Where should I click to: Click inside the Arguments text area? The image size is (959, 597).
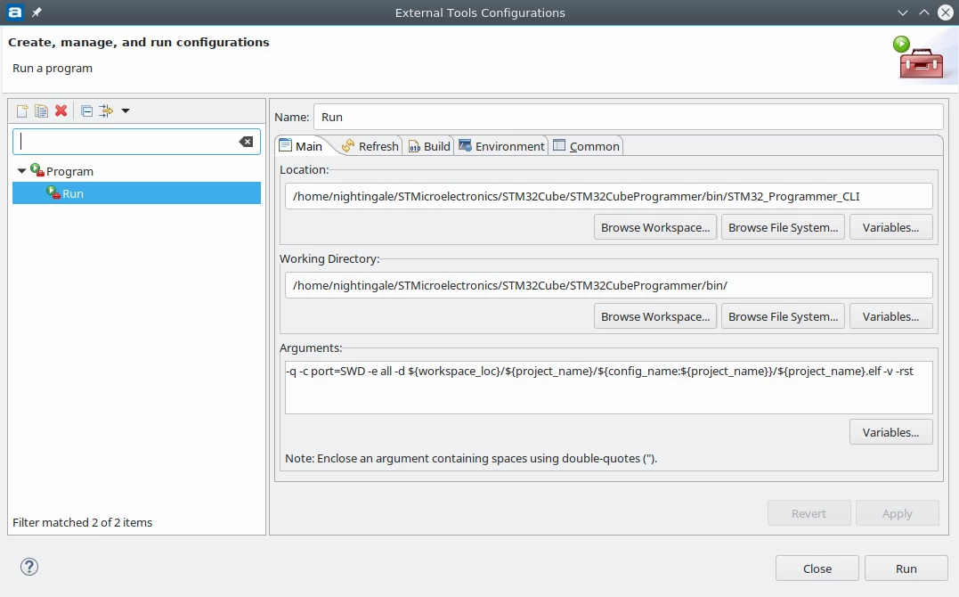coord(608,388)
